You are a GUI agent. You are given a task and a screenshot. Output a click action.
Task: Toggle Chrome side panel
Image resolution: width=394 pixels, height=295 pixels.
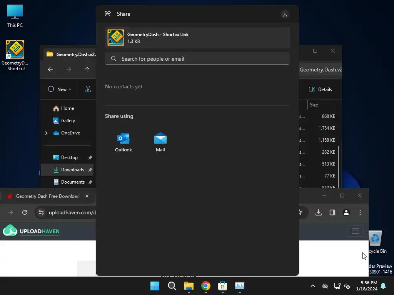click(332, 212)
